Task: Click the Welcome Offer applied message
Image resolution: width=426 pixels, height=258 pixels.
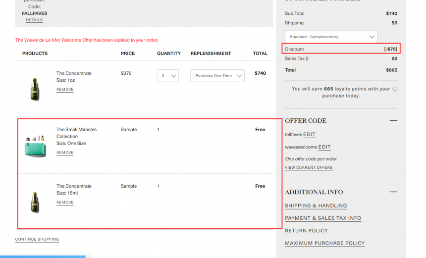Action: pos(87,40)
